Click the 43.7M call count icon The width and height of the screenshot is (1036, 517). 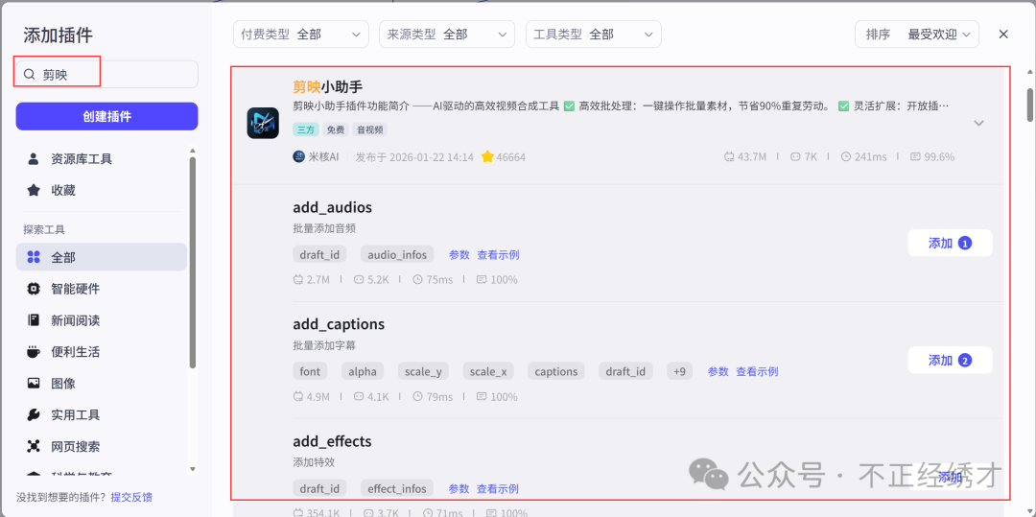click(729, 157)
